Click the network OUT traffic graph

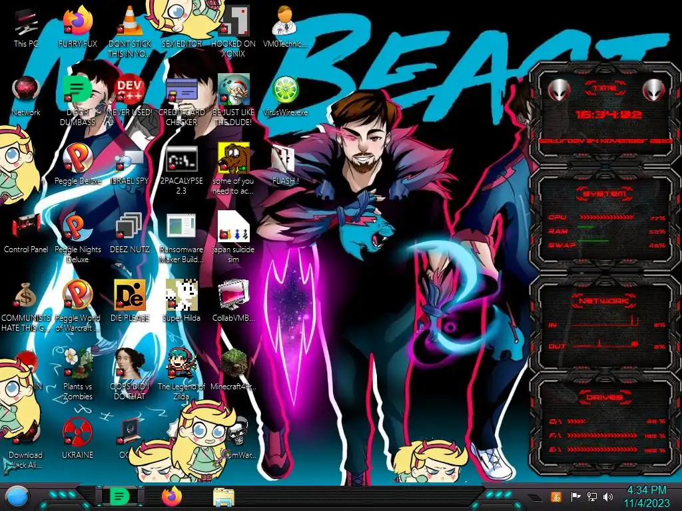coord(605,344)
